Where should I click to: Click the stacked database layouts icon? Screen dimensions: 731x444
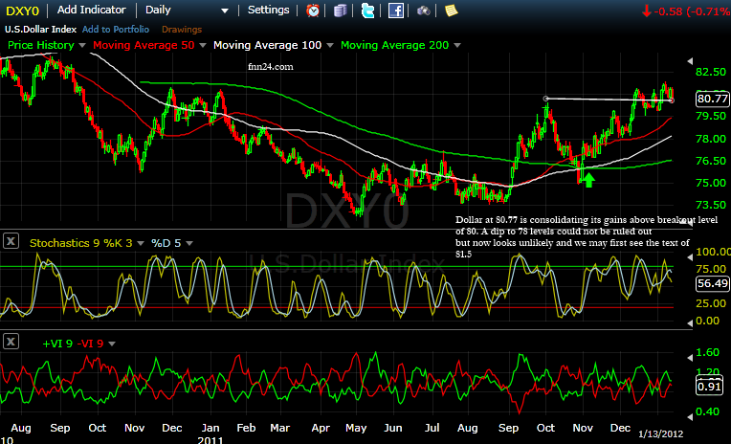[341, 11]
